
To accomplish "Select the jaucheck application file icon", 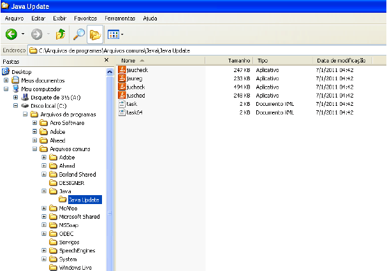I will click(x=122, y=69).
